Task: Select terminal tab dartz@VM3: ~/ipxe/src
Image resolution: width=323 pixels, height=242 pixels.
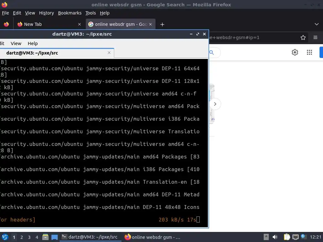Action: click(x=57, y=53)
